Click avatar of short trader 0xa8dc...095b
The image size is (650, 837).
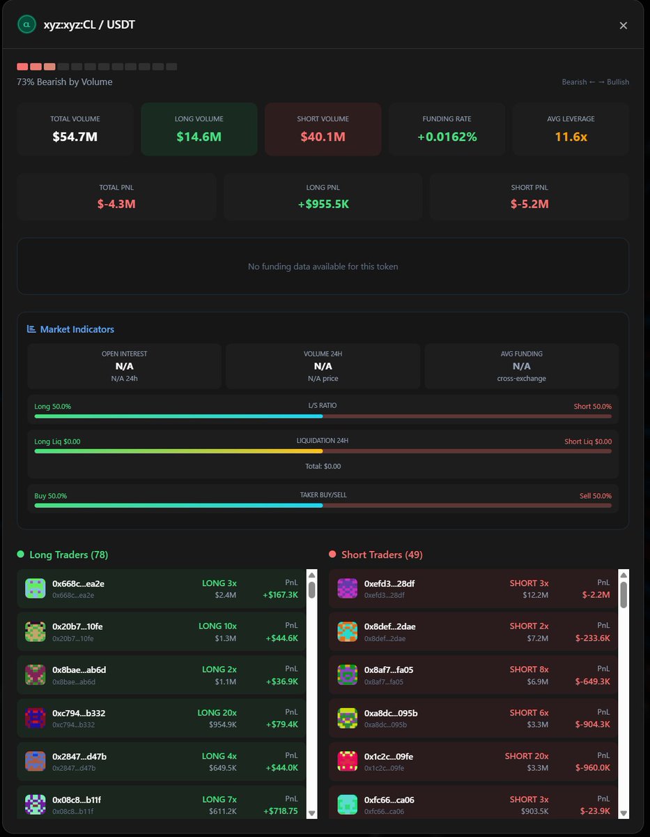coord(347,718)
